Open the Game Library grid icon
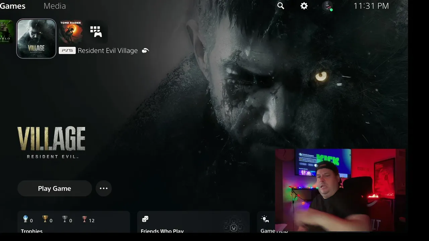 96,31
